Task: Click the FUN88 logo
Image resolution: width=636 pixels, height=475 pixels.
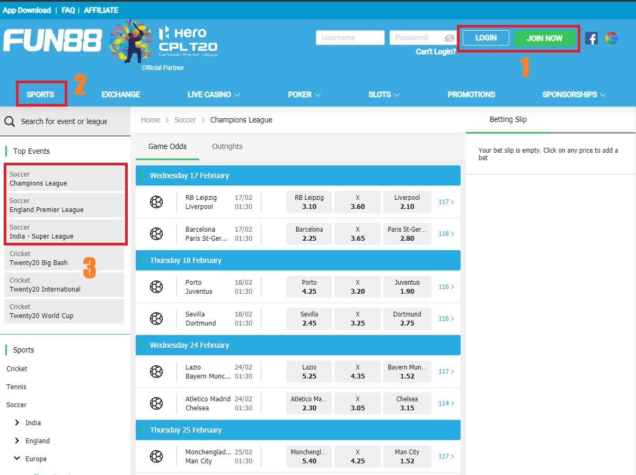Action: tap(52, 40)
